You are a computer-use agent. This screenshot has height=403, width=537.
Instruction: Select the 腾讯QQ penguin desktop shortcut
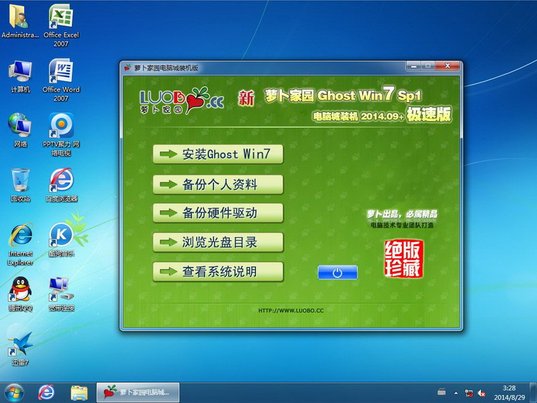click(x=20, y=294)
